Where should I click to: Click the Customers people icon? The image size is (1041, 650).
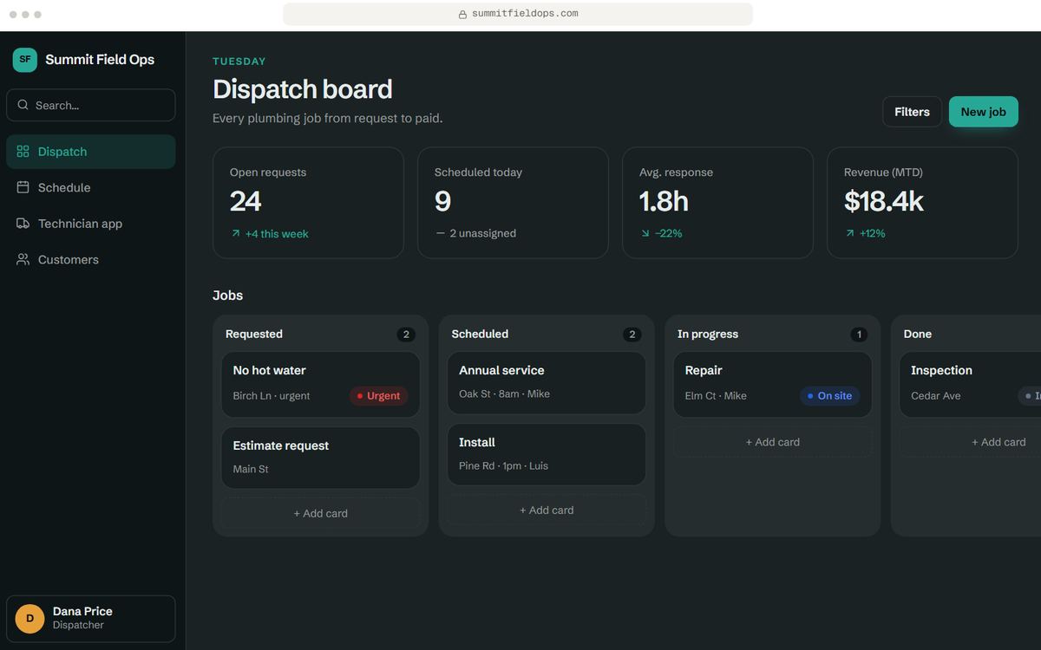point(23,259)
